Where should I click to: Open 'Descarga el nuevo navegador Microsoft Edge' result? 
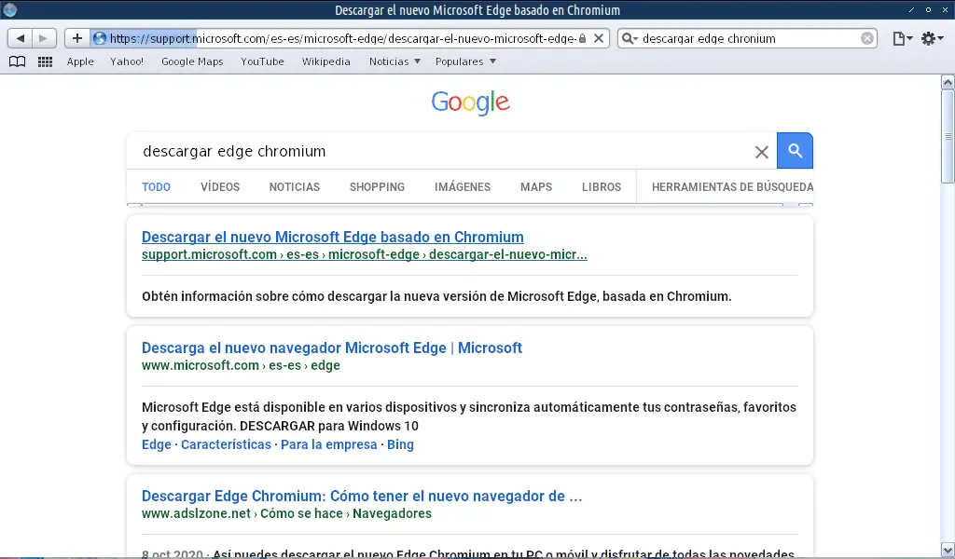[332, 348]
